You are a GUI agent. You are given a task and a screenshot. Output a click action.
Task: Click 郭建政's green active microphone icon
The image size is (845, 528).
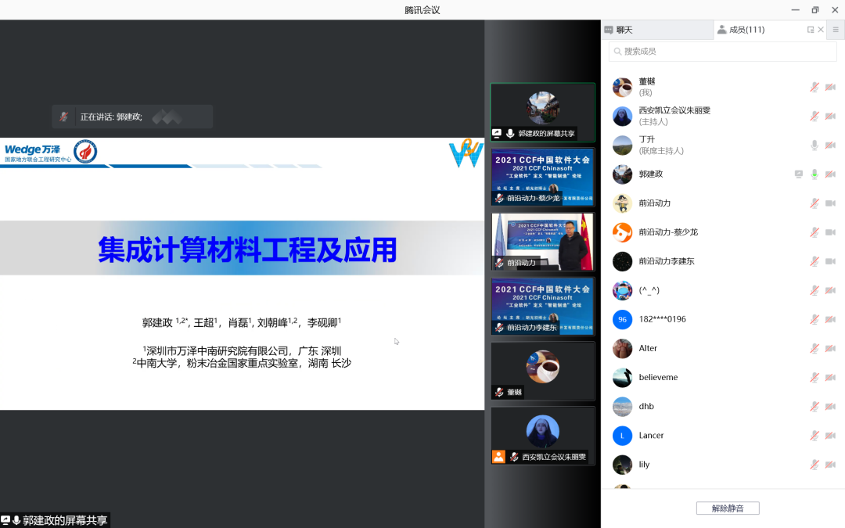(814, 174)
